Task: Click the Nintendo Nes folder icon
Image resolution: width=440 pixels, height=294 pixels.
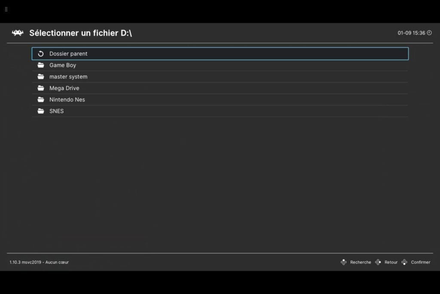Action: point(41,100)
